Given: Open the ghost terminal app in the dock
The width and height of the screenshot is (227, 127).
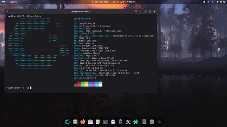Looking at the screenshot, I should tap(113, 122).
